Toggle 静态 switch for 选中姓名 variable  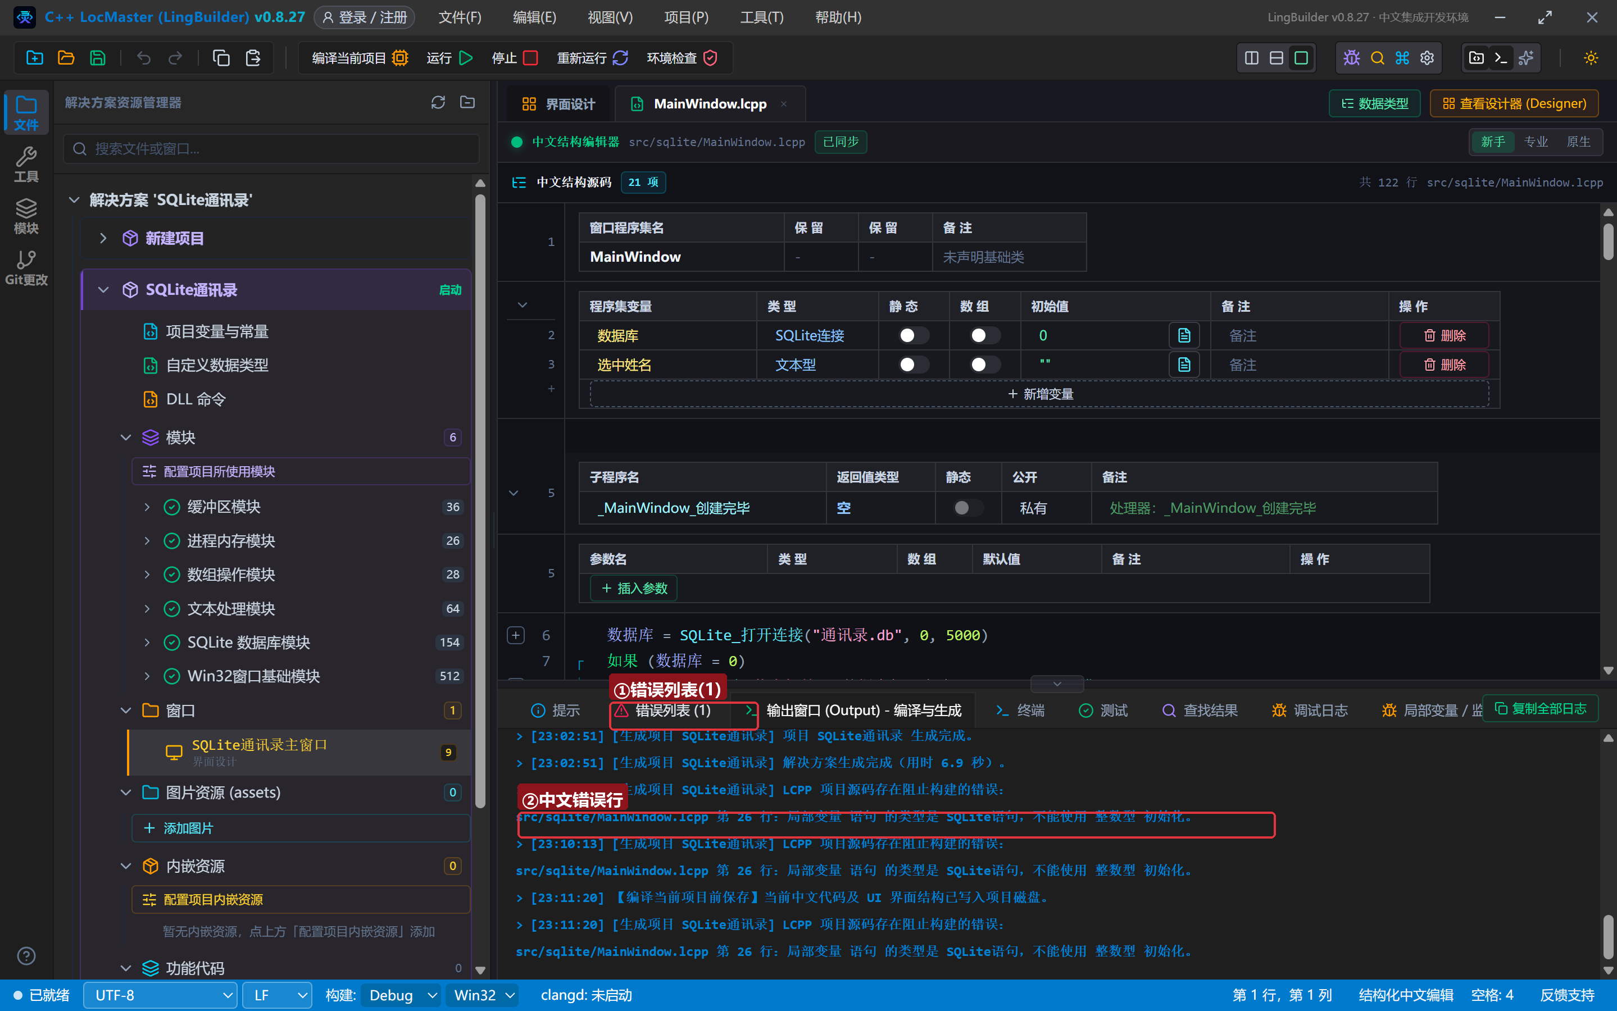click(x=914, y=365)
